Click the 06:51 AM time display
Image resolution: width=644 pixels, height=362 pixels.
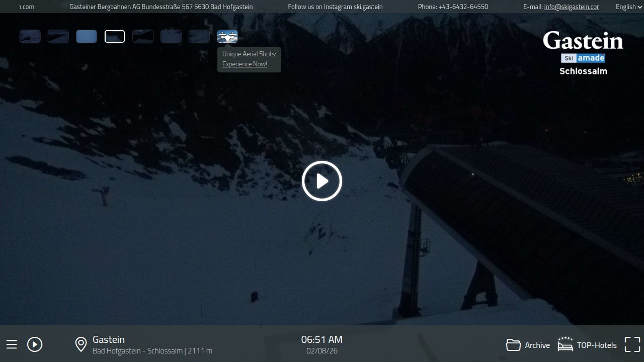point(321,339)
